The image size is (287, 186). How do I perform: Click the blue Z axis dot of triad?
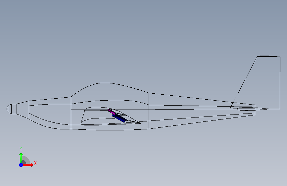point(21,165)
